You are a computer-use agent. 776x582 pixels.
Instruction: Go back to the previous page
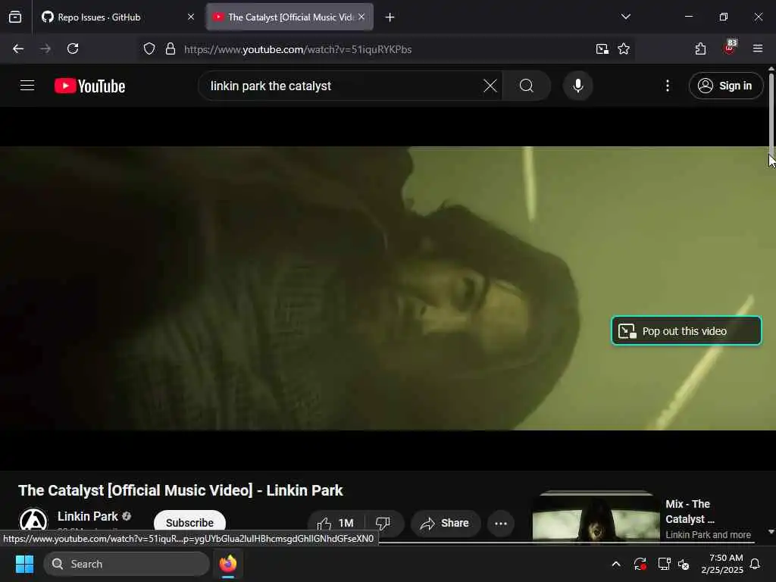18,49
